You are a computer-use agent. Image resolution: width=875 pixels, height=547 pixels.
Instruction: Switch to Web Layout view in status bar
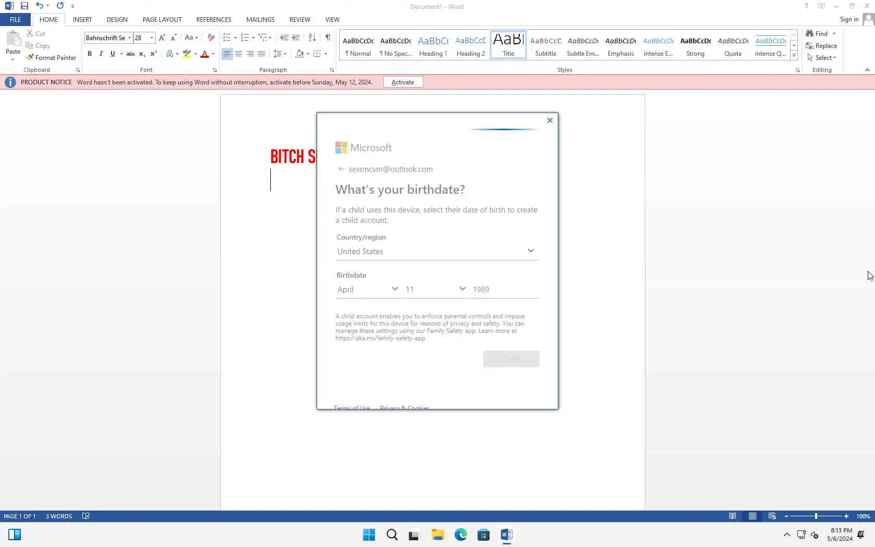coord(772,516)
